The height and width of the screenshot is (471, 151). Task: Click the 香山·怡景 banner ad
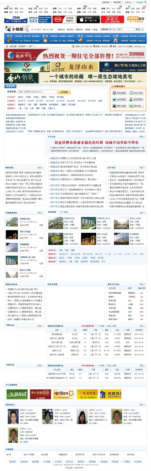pos(75,78)
